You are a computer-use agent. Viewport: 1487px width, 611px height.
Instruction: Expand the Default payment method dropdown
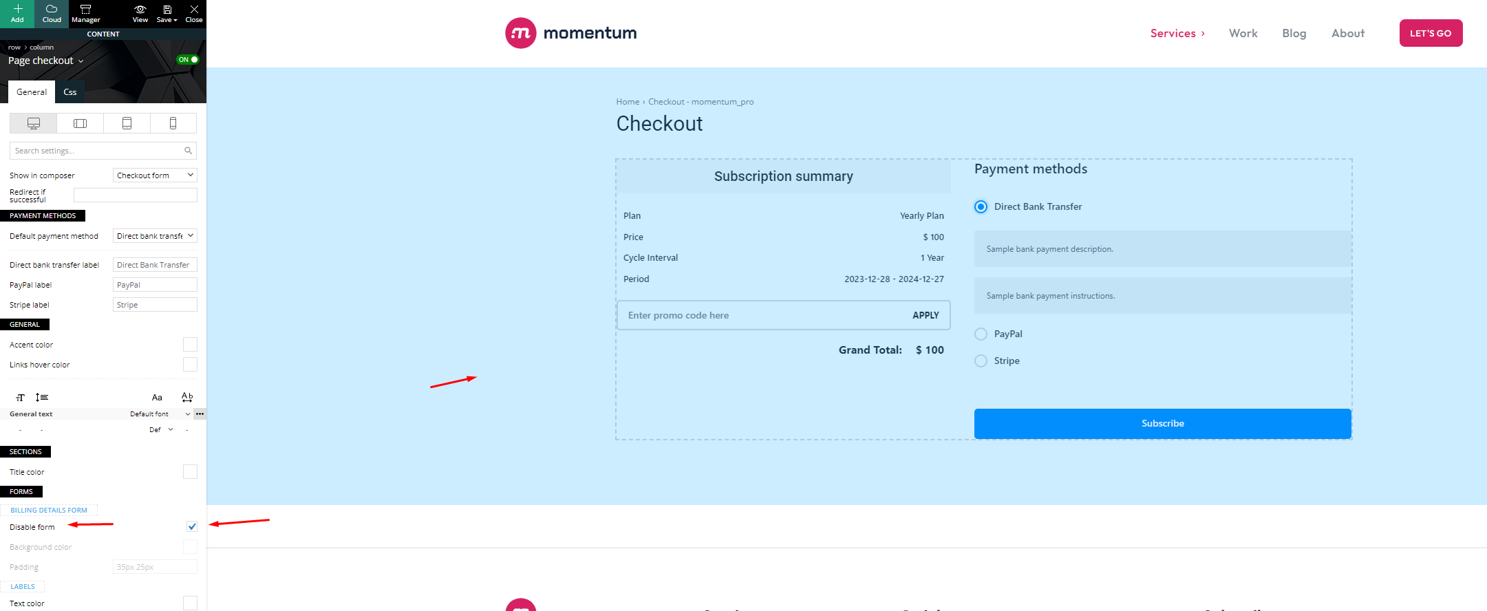click(155, 236)
